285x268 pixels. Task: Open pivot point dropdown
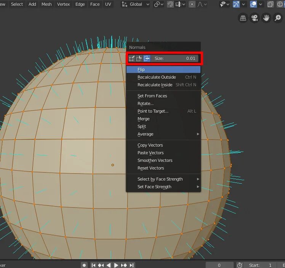tap(159, 4)
